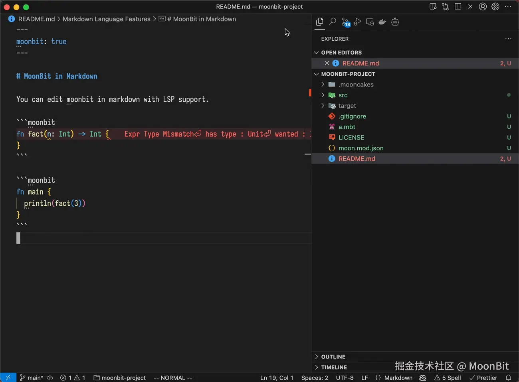Image resolution: width=519 pixels, height=382 pixels.
Task: Click the Accounts profile icon
Action: click(483, 7)
